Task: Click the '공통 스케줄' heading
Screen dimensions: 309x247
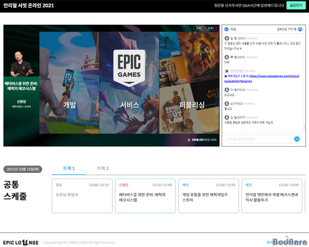Action: tap(15, 190)
